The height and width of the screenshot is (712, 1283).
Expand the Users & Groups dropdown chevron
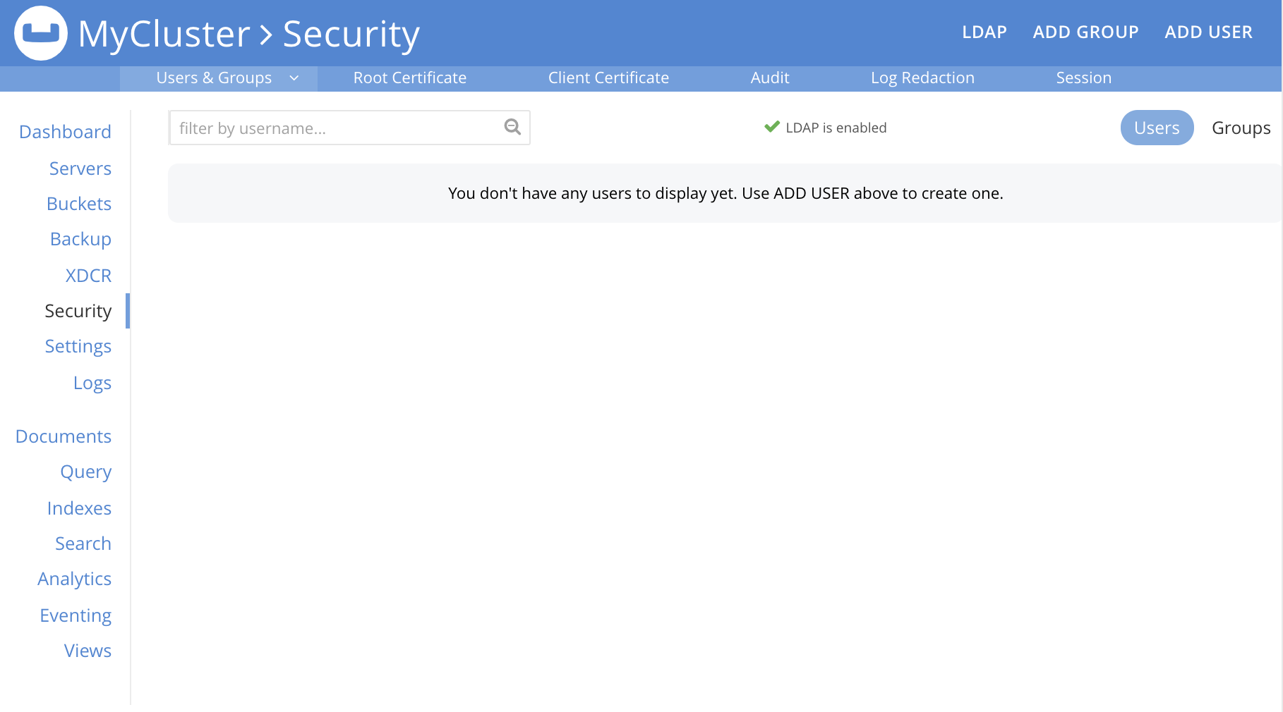[294, 78]
